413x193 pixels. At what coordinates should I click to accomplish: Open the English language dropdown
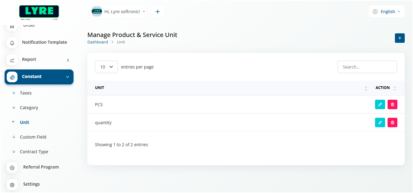point(387,12)
